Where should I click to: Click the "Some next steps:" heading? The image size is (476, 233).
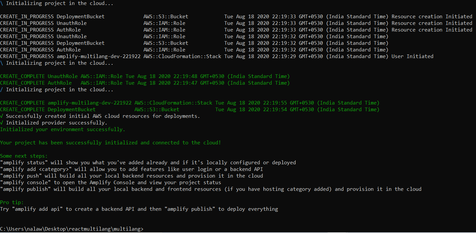[x=24, y=156]
